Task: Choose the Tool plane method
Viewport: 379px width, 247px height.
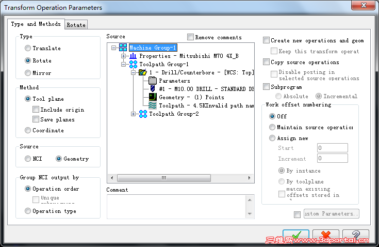Action: [28, 99]
